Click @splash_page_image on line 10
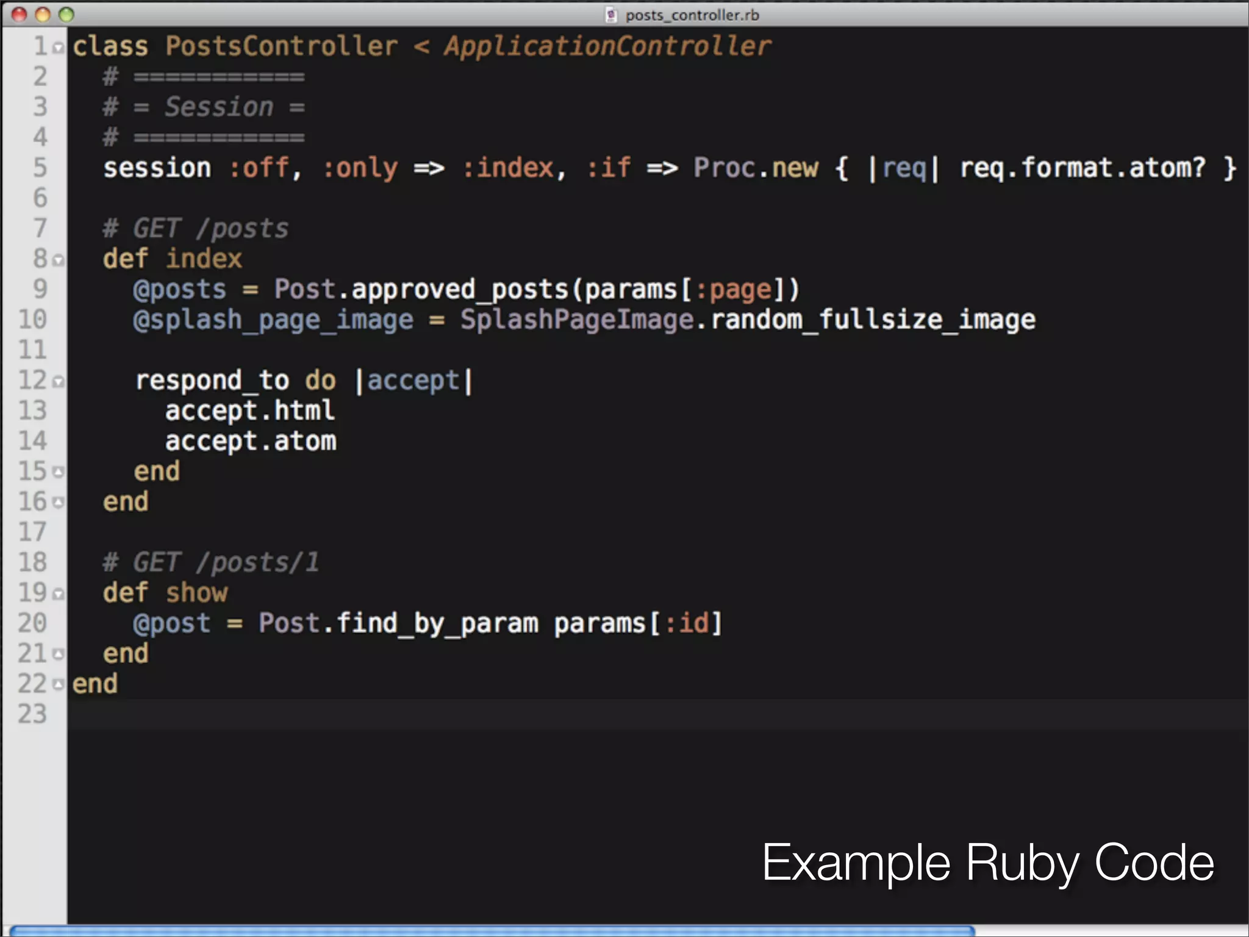1249x937 pixels. coord(273,321)
